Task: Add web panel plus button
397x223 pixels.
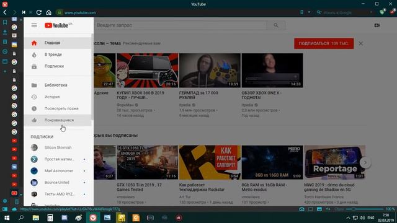Action: (x=5, y=72)
